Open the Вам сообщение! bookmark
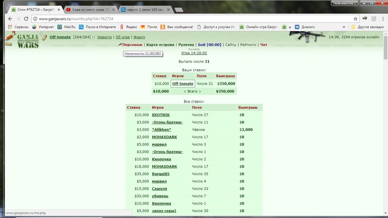 176,27
